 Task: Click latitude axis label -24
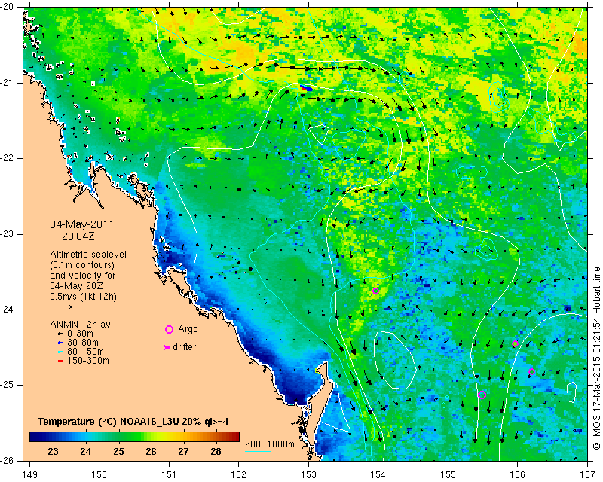coord(8,310)
